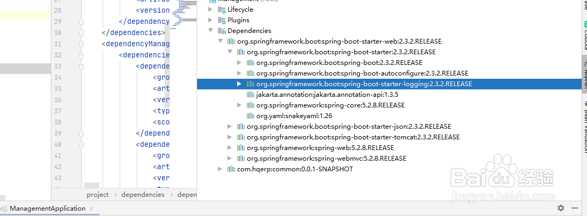Toggle fold marker at line 33
The width and height of the screenshot is (587, 216).
pyautogui.click(x=81, y=67)
